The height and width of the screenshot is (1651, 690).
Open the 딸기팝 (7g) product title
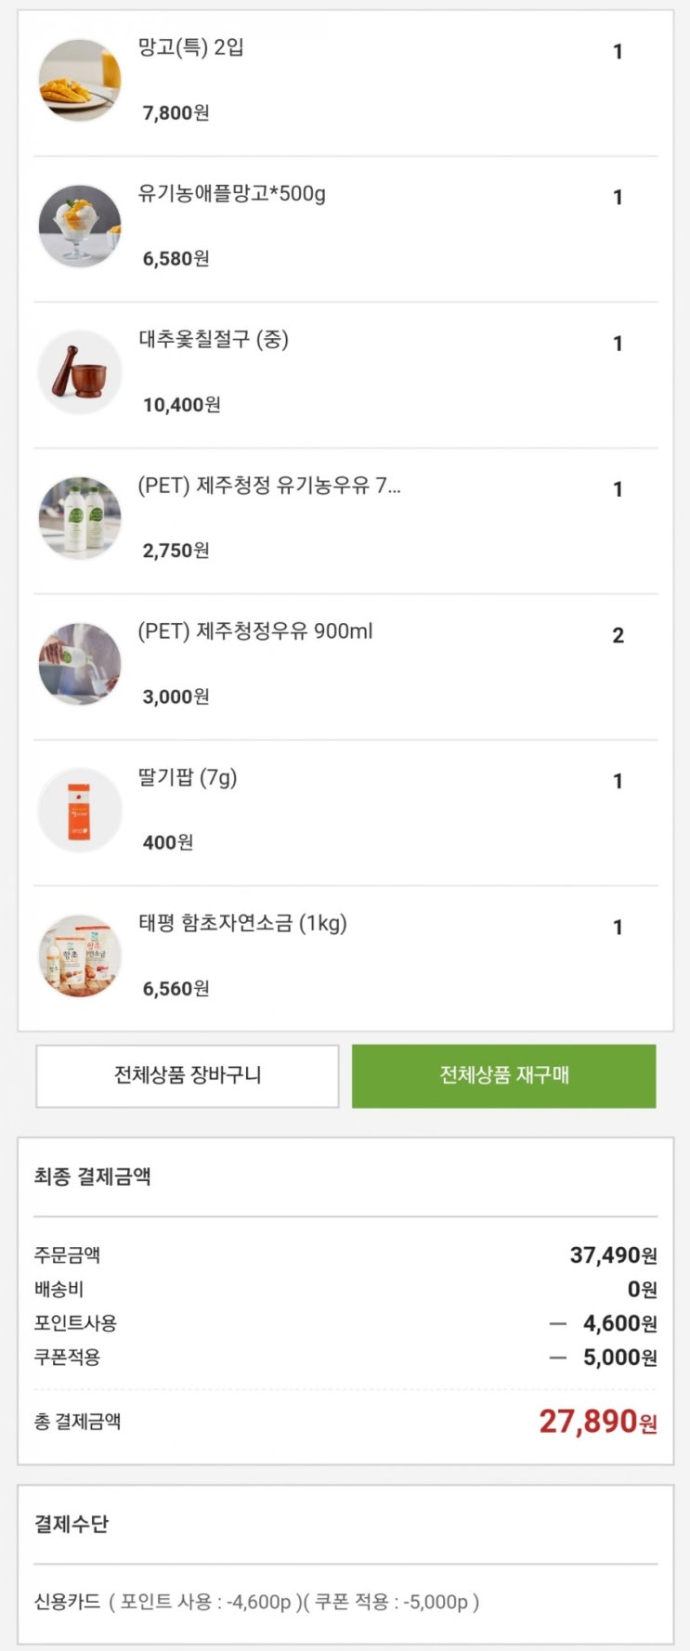pos(188,777)
